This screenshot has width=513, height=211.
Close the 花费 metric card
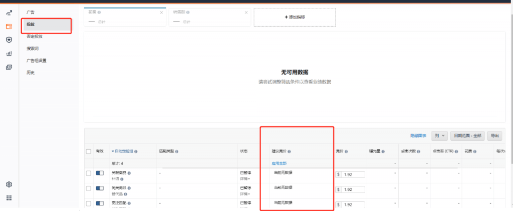tap(161, 12)
